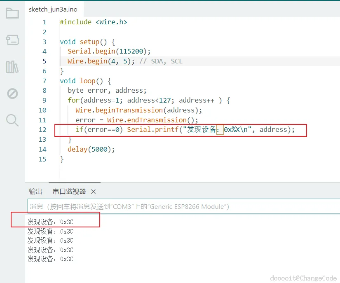Click the for loop line in code
This screenshot has width=340, height=283.
pyautogui.click(x=149, y=101)
